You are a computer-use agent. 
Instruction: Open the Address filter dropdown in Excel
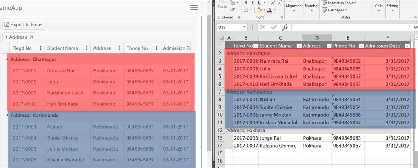pyautogui.click(x=329, y=46)
